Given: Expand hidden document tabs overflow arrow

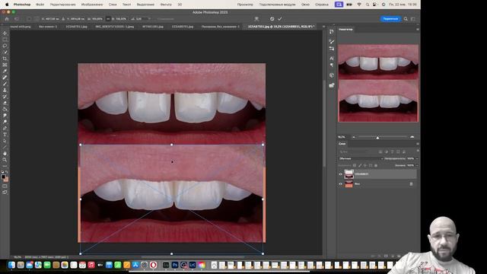Looking at the screenshot, I should (323, 27).
